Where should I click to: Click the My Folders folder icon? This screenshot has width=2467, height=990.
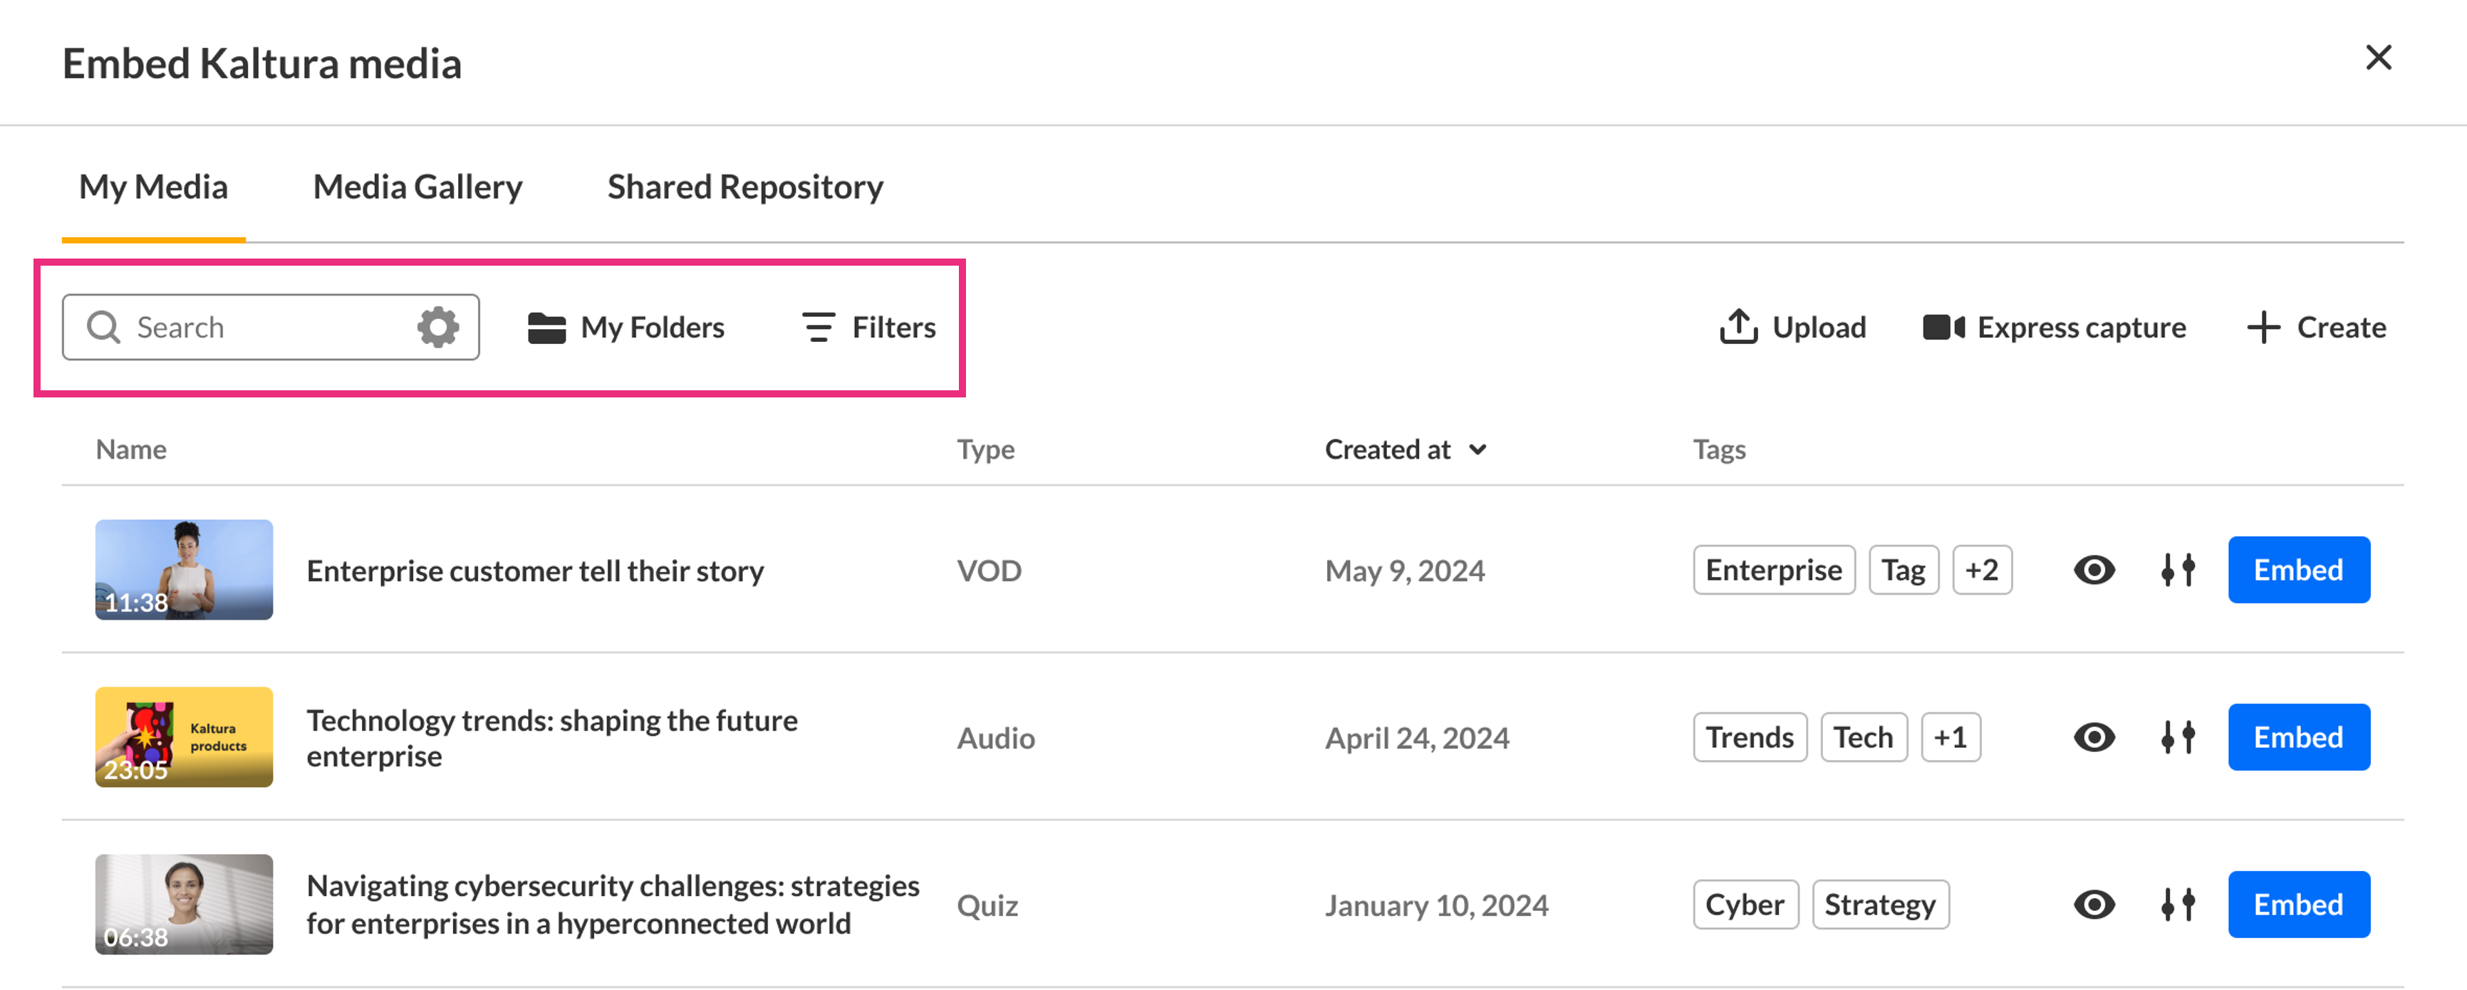tap(547, 328)
